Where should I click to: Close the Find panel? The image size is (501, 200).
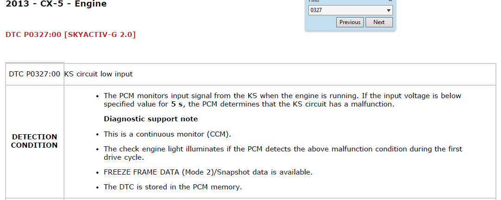(x=390, y=1)
